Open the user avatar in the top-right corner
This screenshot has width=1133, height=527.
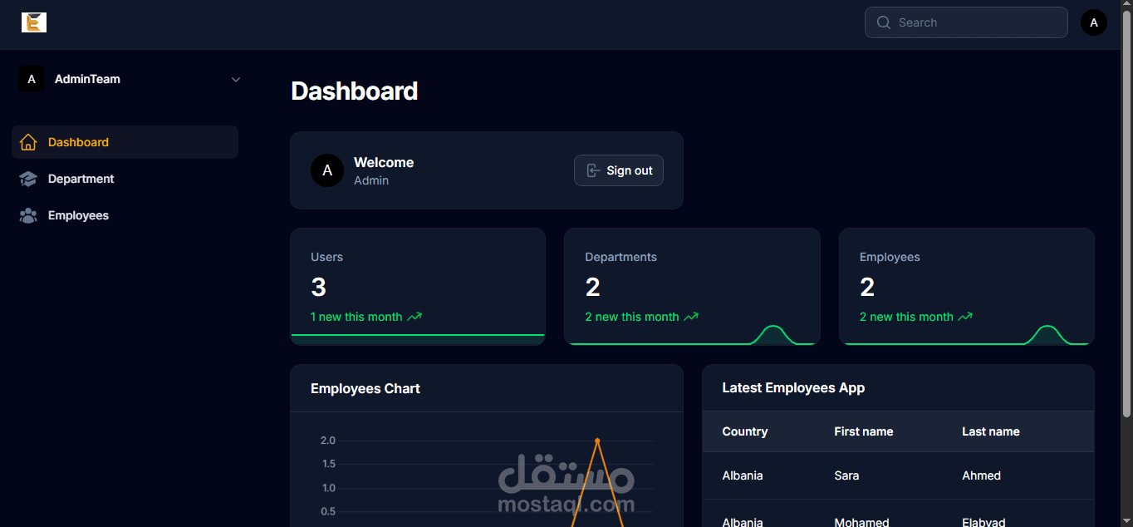[x=1093, y=22]
